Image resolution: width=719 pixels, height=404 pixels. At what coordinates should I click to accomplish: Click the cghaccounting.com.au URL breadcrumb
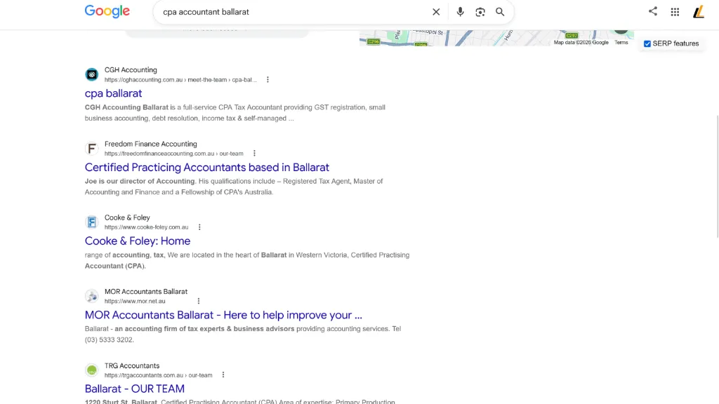[180, 80]
